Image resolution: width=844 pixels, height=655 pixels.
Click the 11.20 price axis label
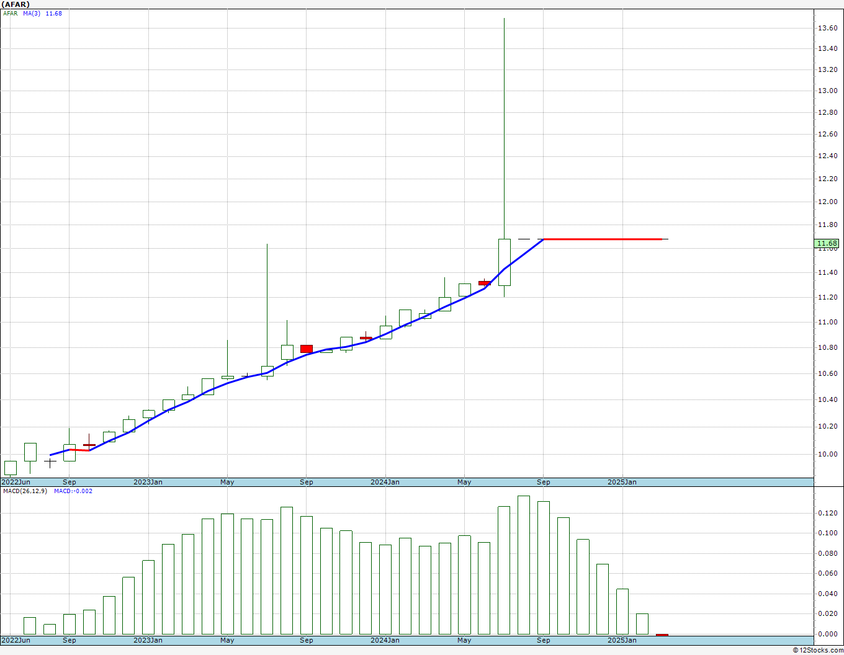(828, 297)
